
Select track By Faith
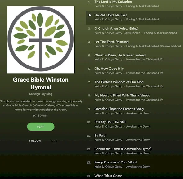tap(100, 136)
